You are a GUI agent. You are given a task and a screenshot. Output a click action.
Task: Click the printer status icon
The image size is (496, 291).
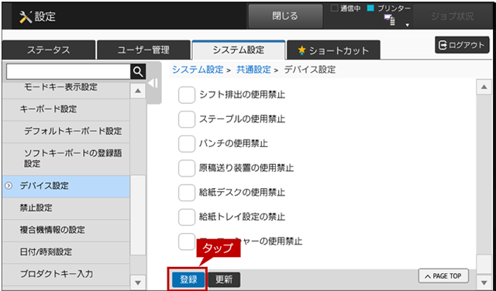coord(390,21)
